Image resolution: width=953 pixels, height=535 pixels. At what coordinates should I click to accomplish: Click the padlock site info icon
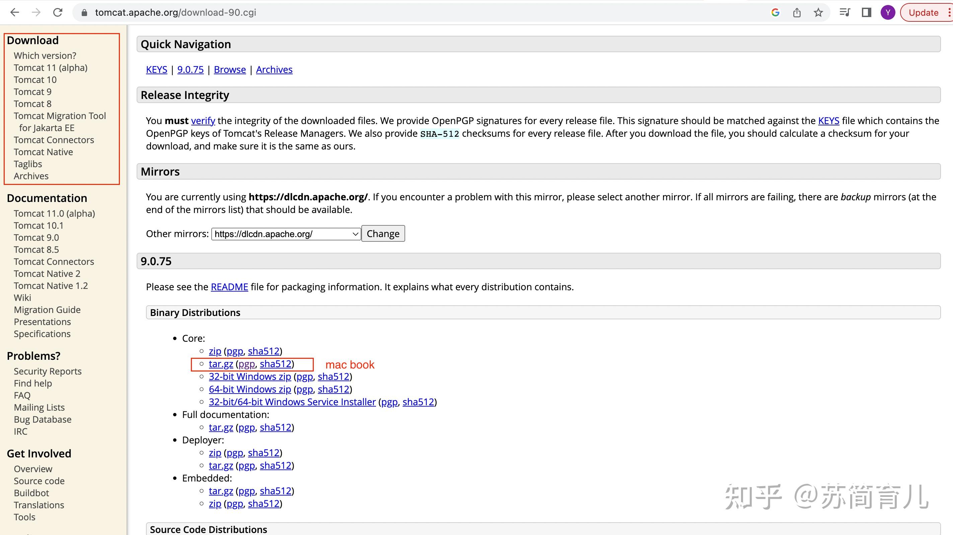click(x=84, y=13)
